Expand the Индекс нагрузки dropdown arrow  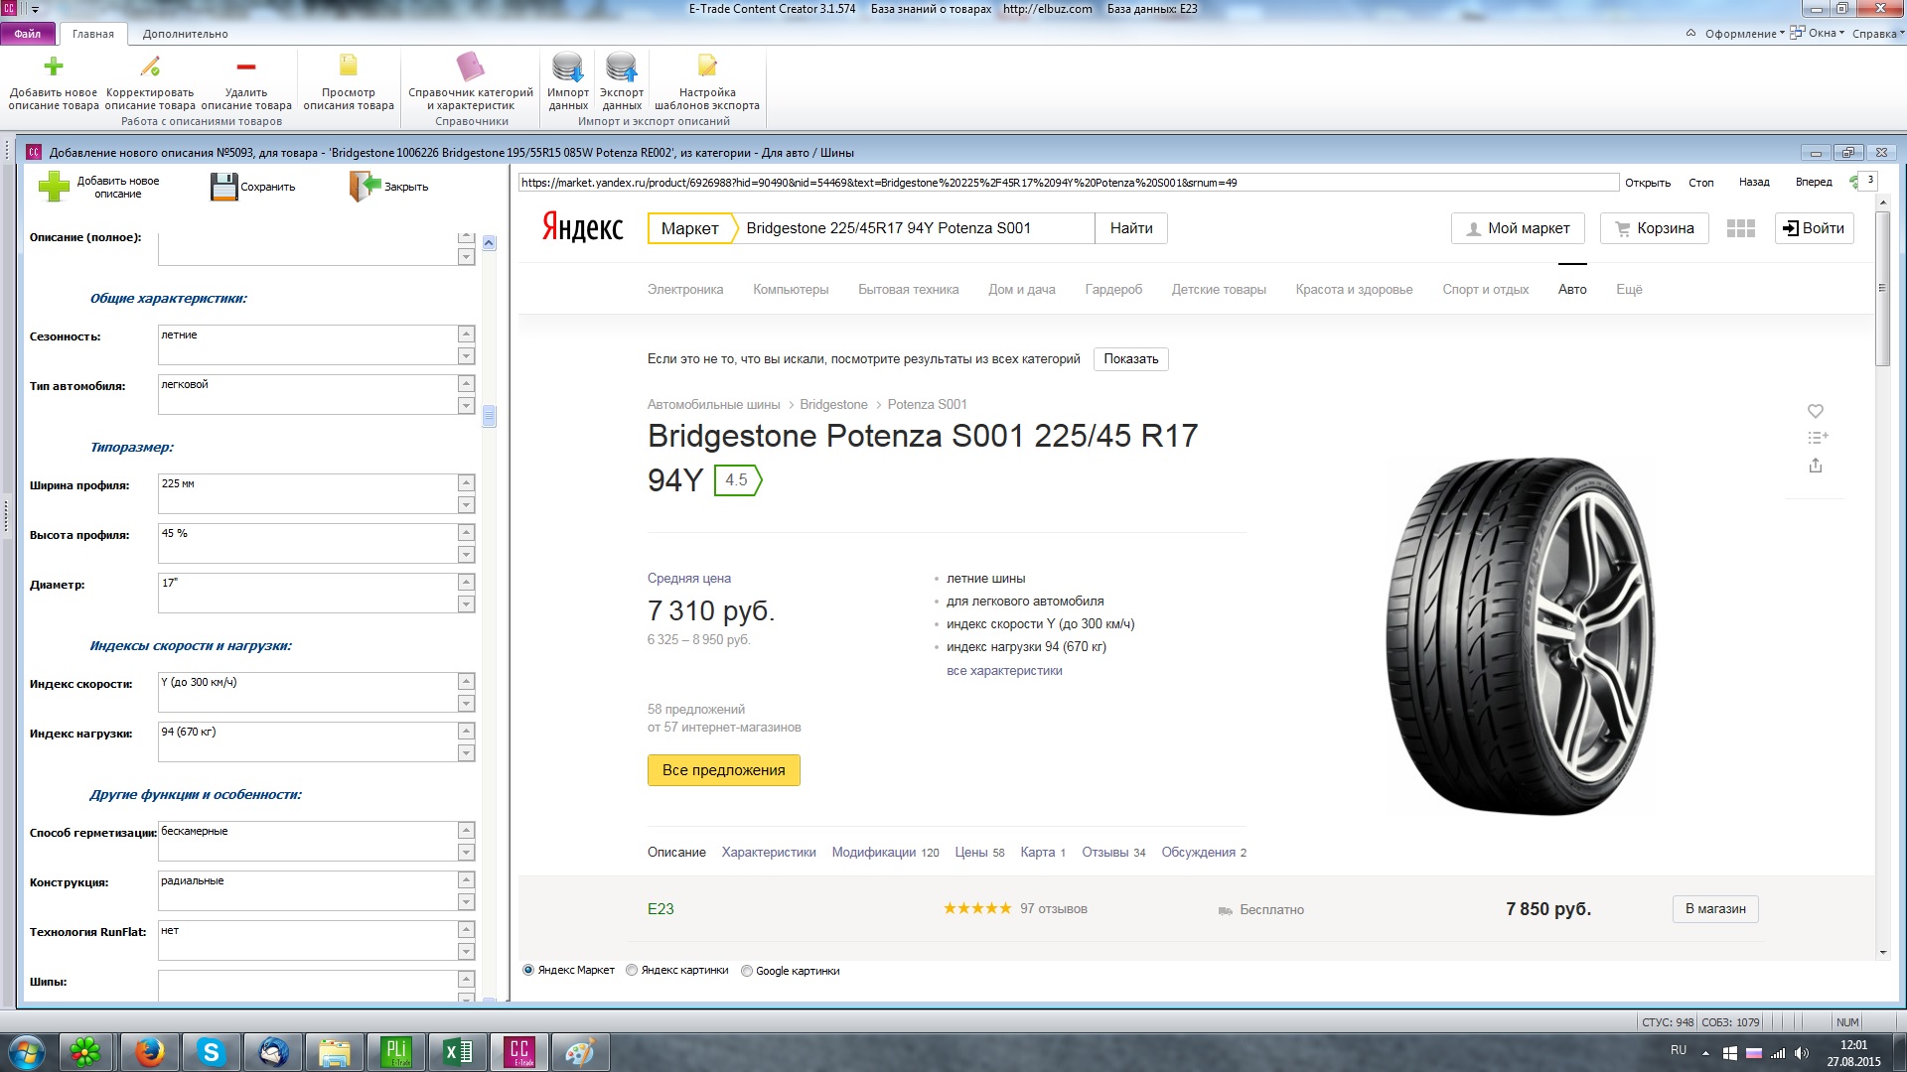[466, 753]
